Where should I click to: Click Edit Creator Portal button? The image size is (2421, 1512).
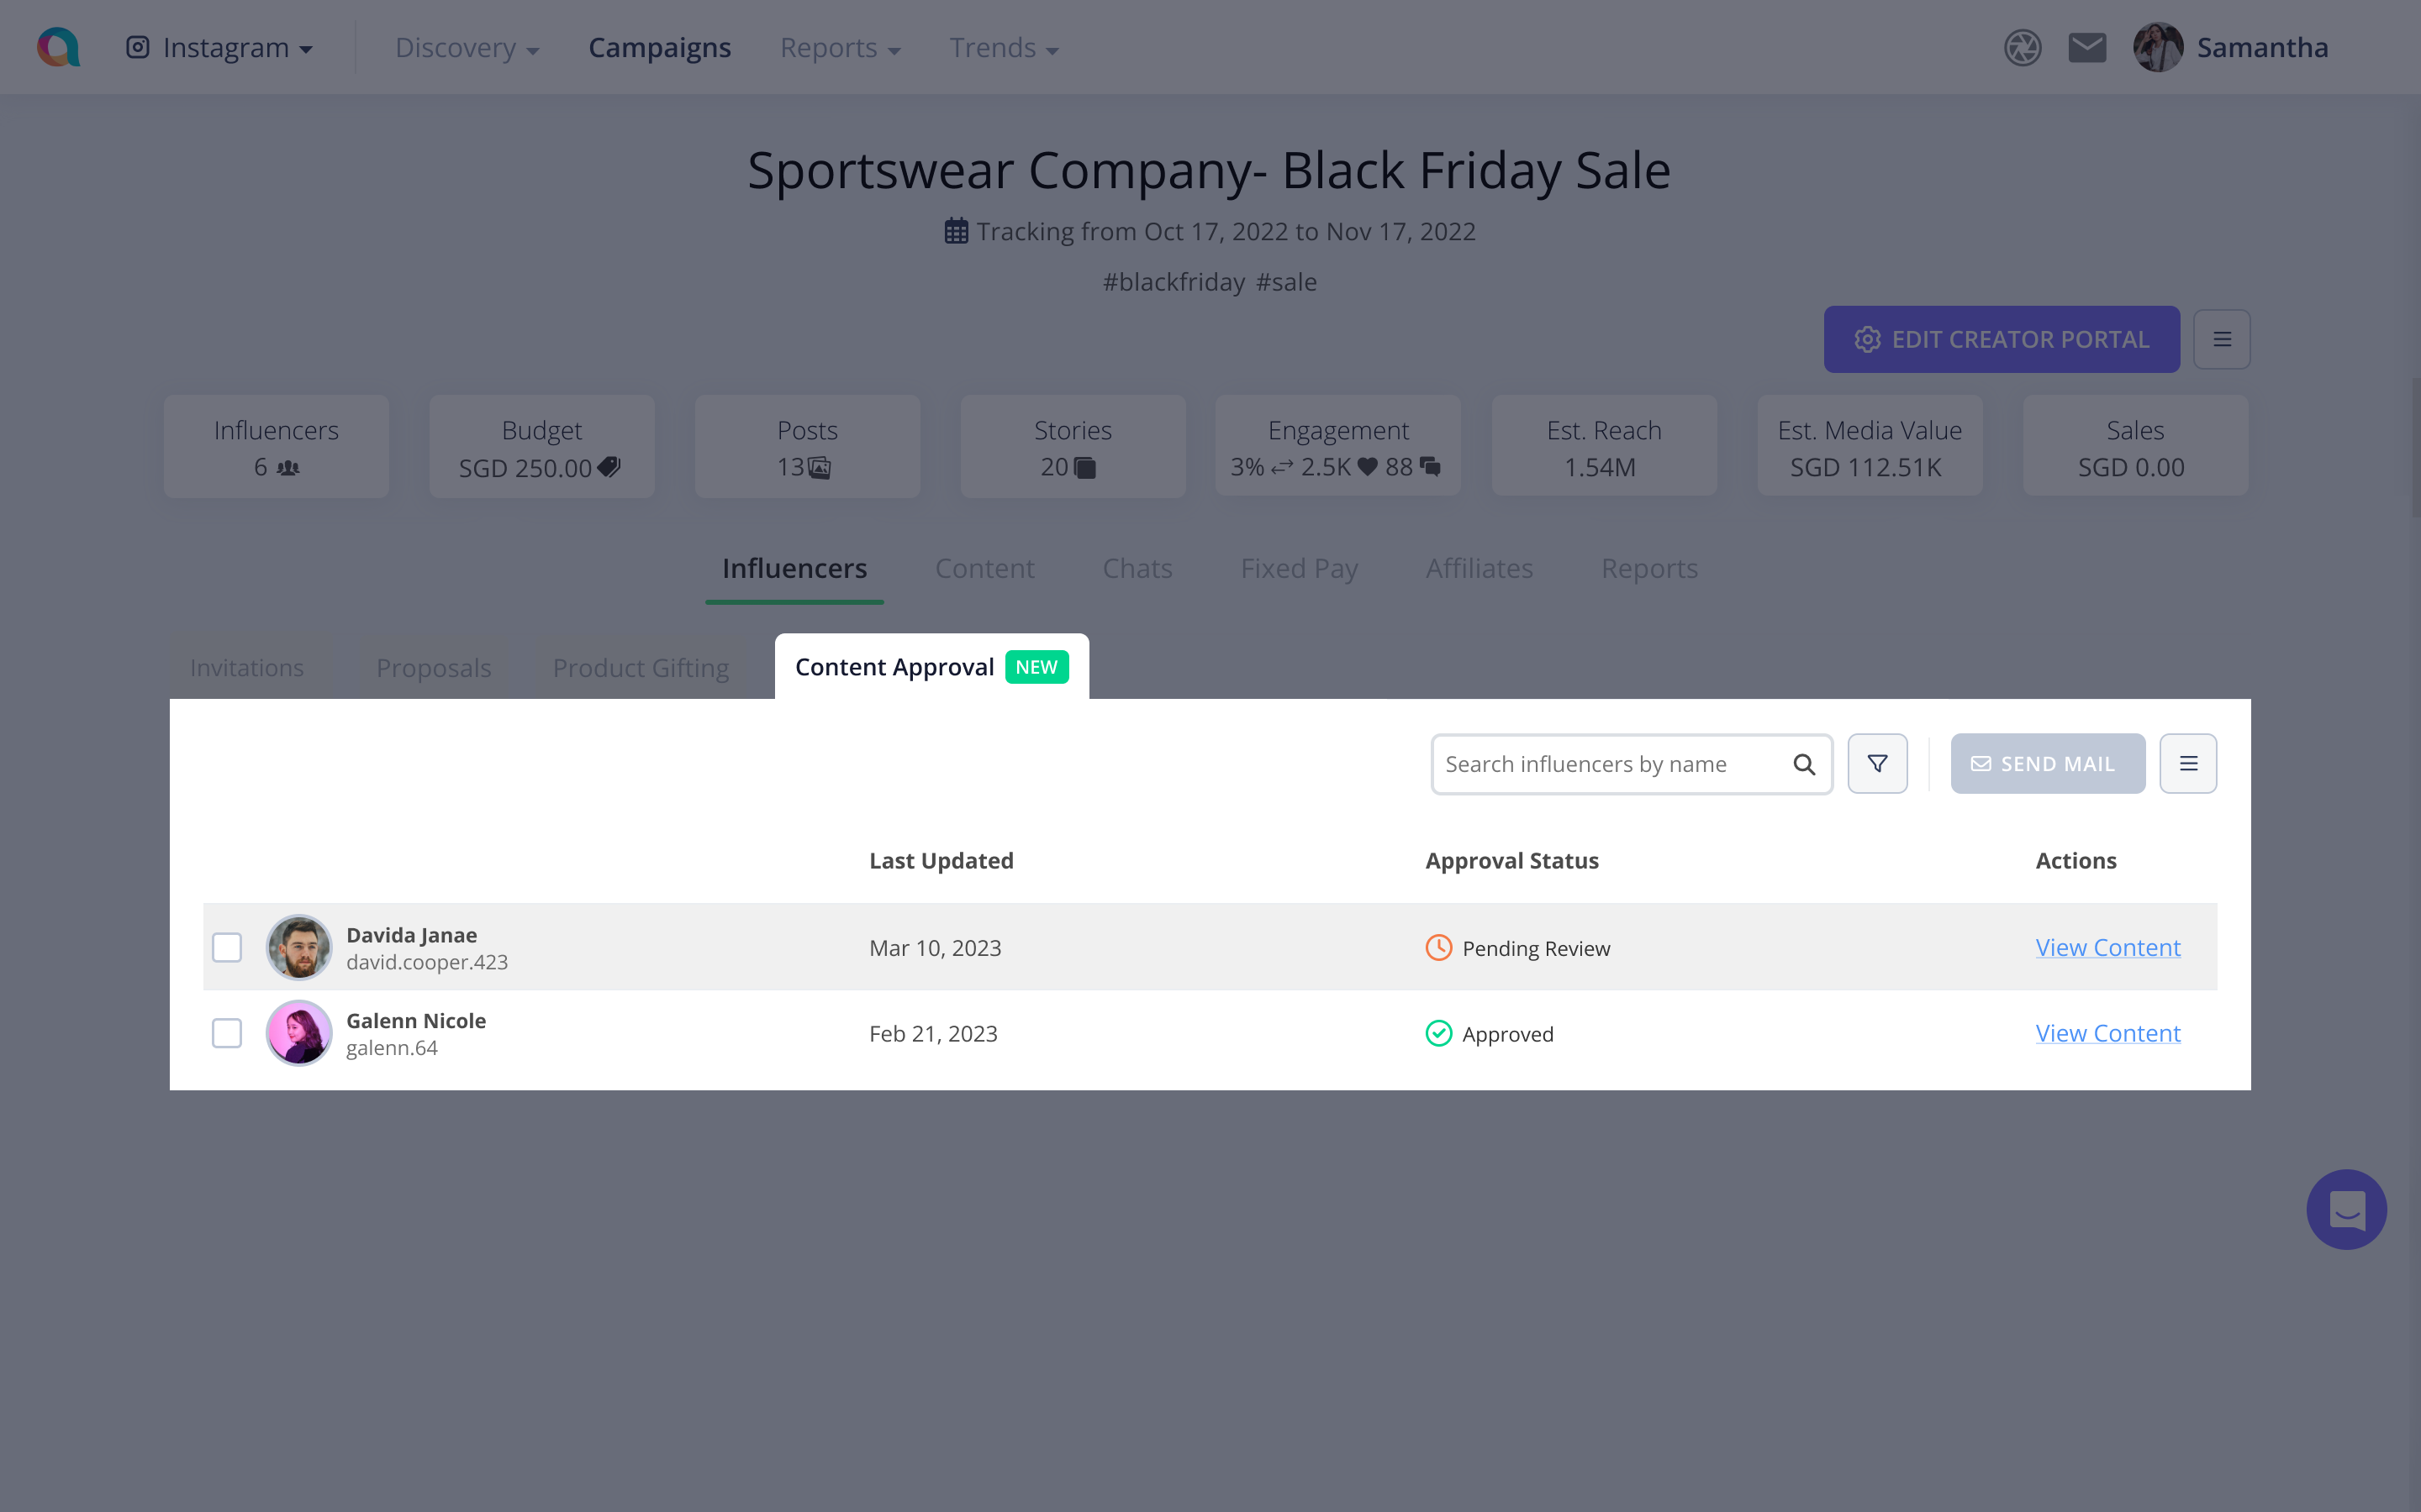click(2001, 340)
